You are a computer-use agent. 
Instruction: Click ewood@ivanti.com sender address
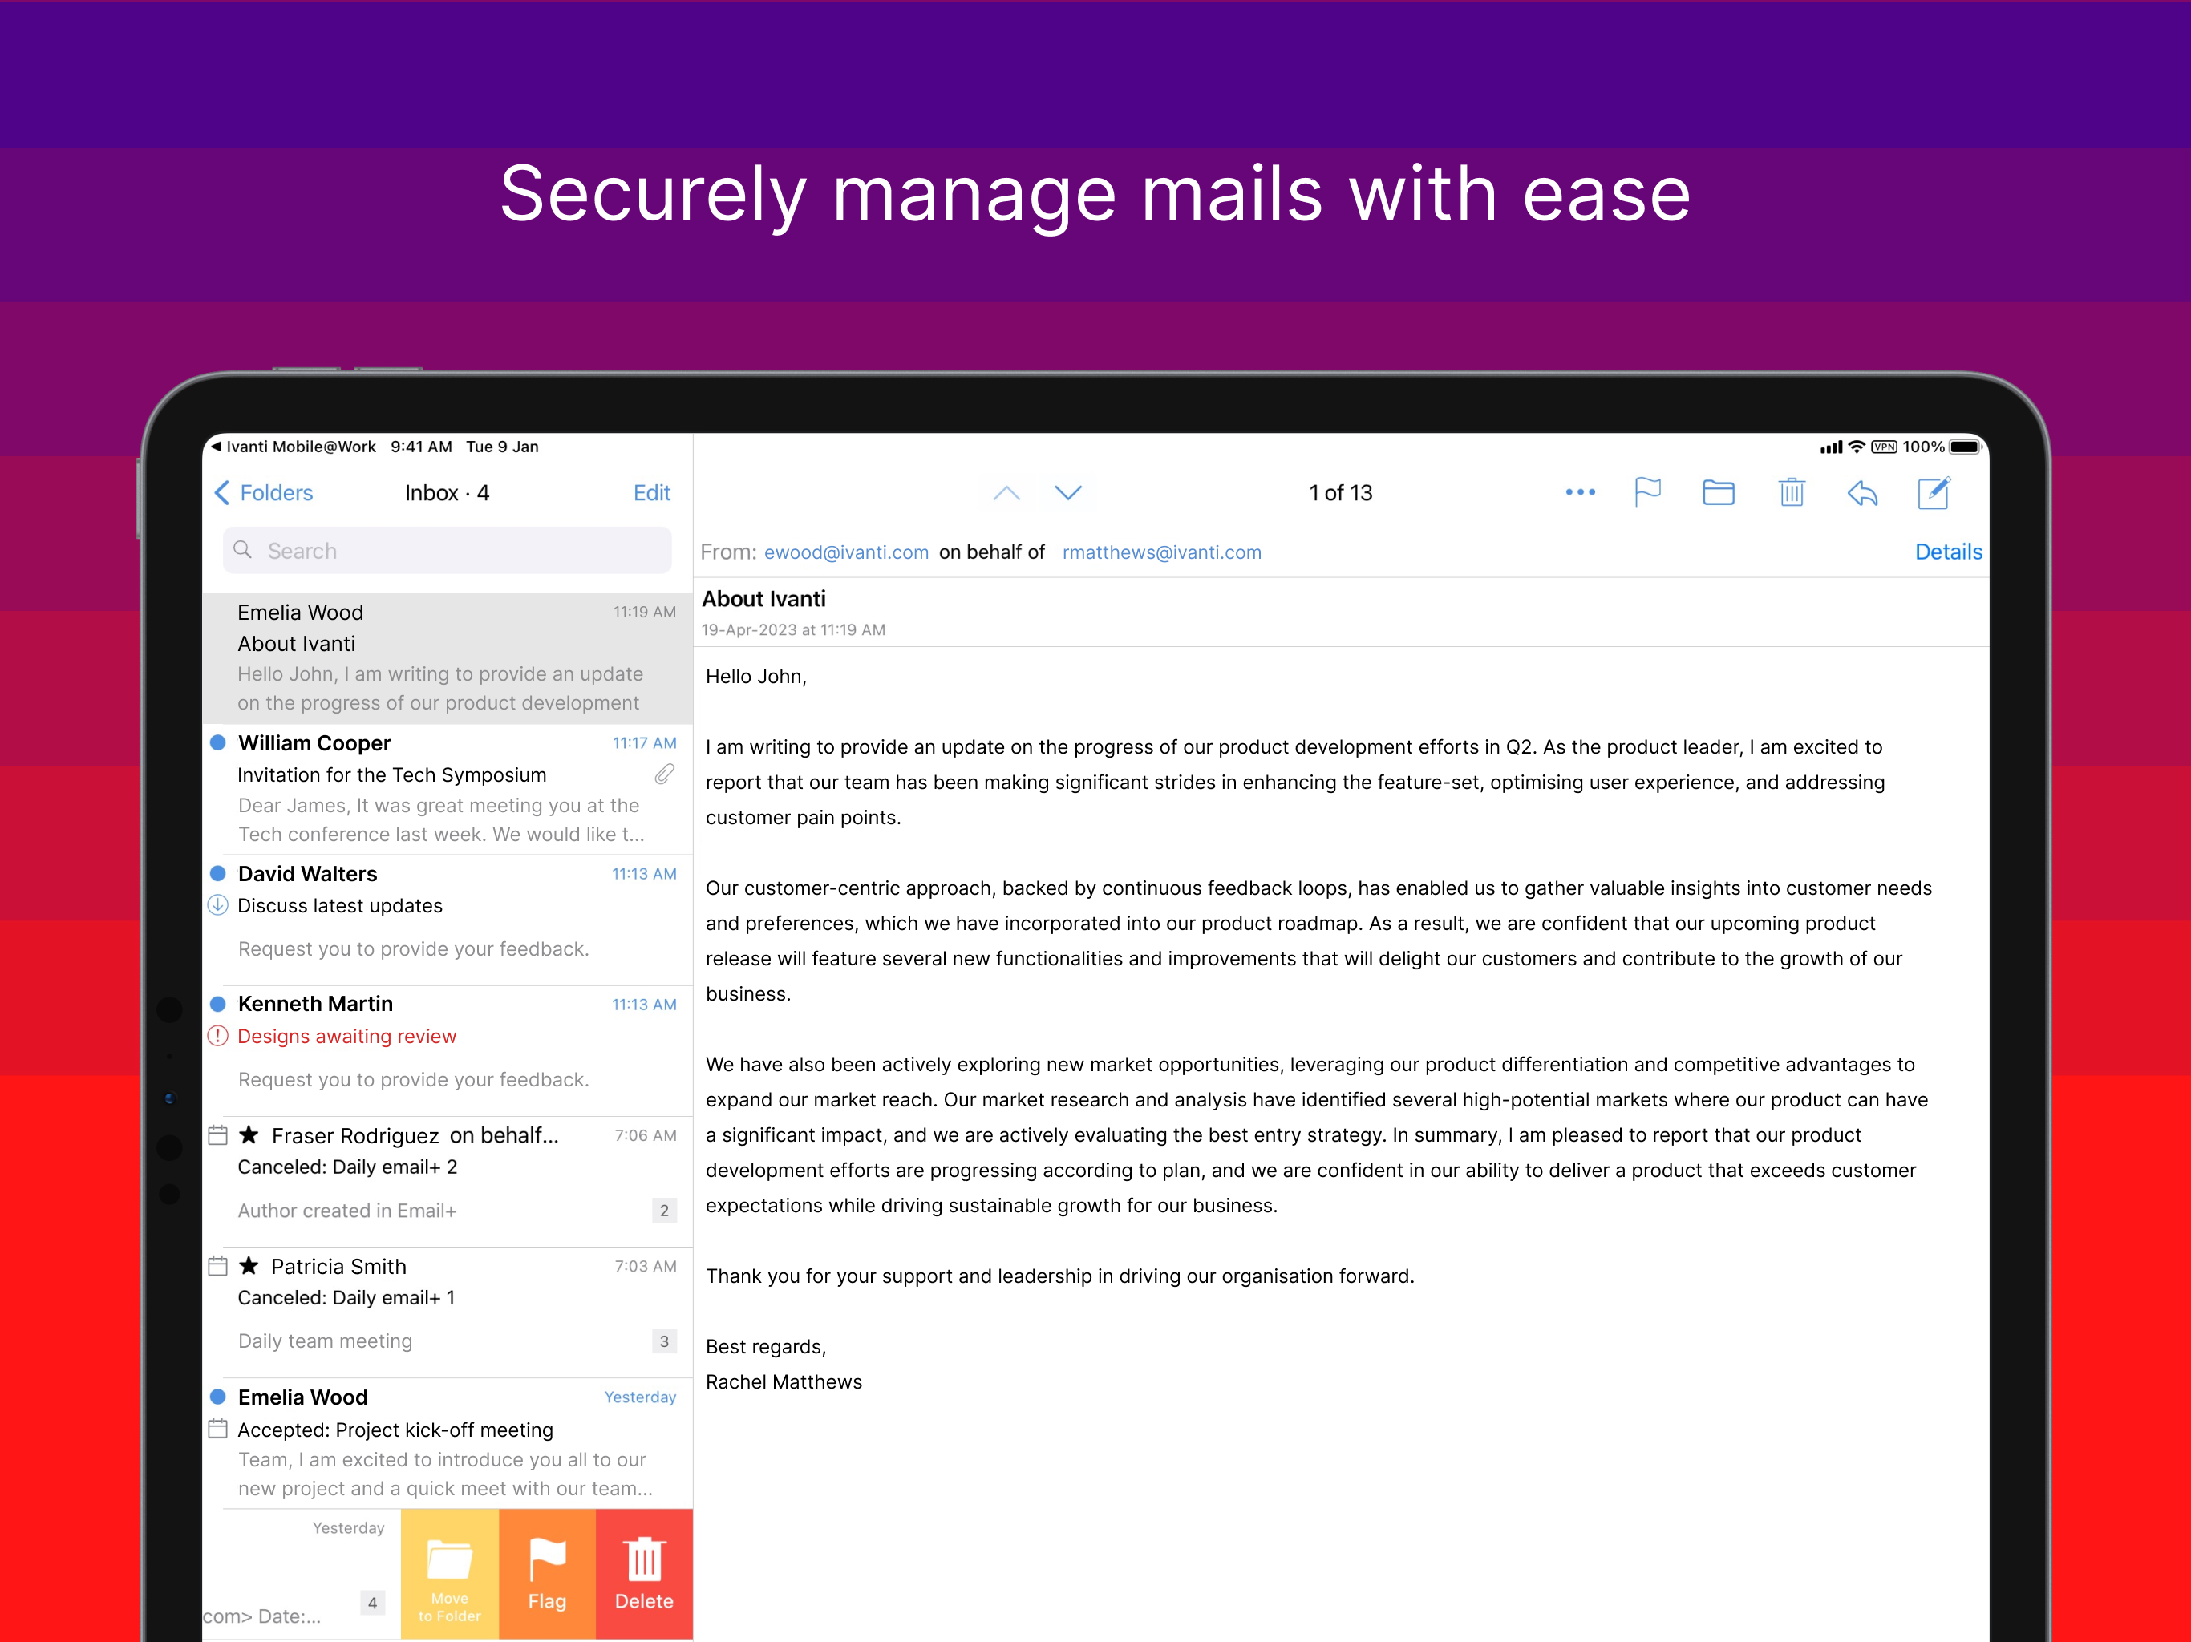click(x=846, y=552)
